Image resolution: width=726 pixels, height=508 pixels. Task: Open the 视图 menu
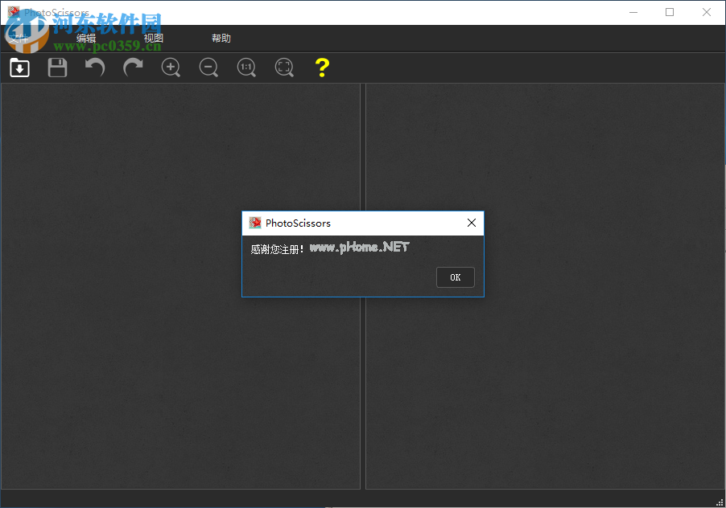(x=154, y=38)
